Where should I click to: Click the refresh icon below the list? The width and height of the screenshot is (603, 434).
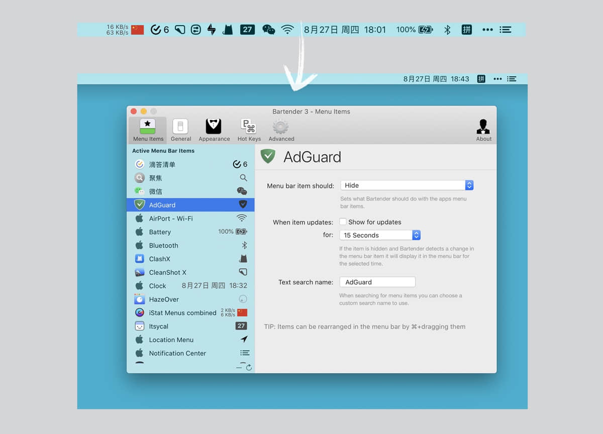(x=249, y=368)
